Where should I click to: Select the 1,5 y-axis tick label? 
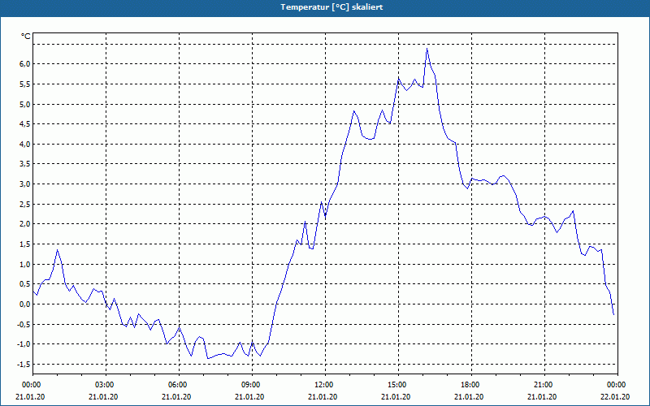[x=25, y=244]
